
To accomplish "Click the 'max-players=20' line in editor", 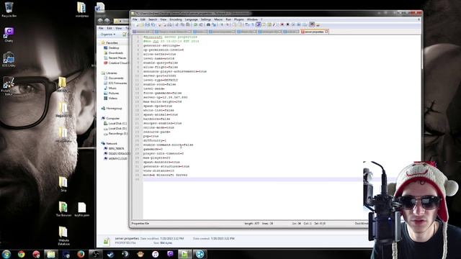I will click(157, 158).
